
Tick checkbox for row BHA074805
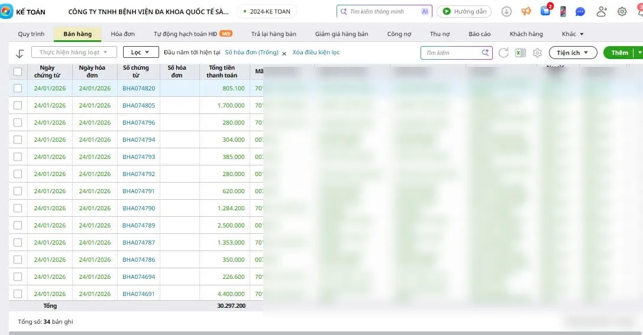[18, 105]
